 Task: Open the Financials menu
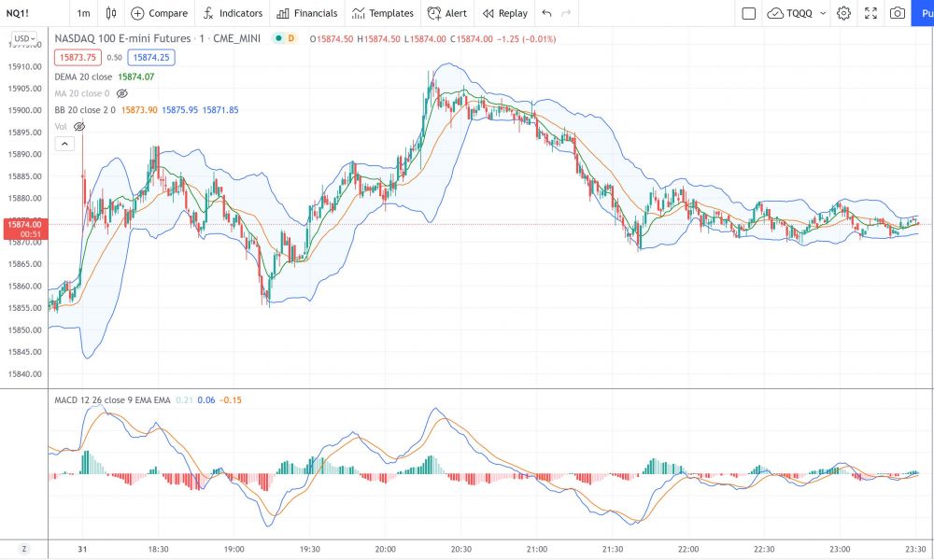307,13
